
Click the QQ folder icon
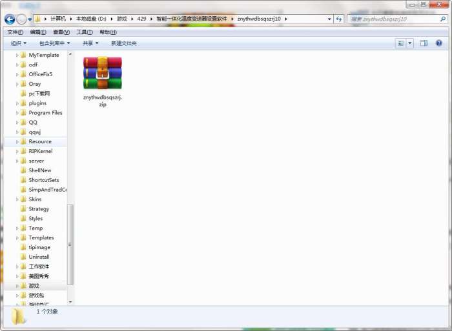tap(24, 122)
